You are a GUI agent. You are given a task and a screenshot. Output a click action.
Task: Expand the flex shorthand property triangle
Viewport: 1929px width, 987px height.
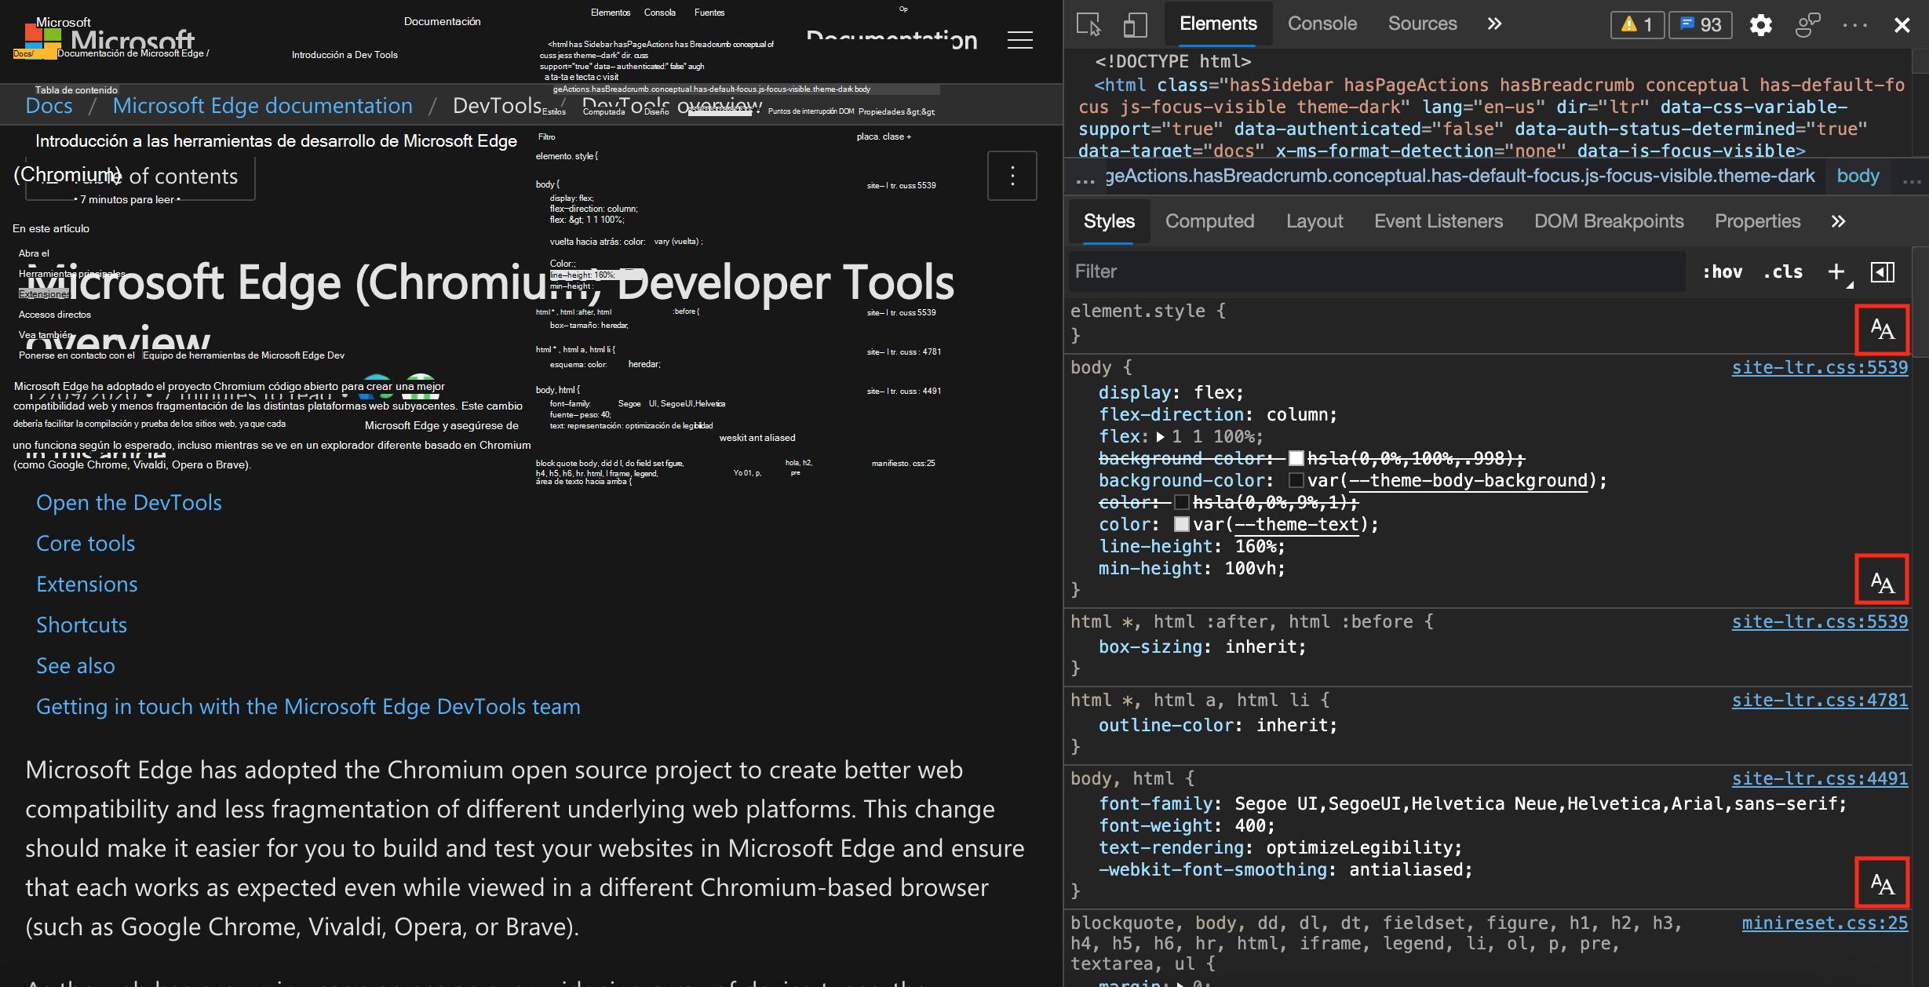(x=1161, y=437)
